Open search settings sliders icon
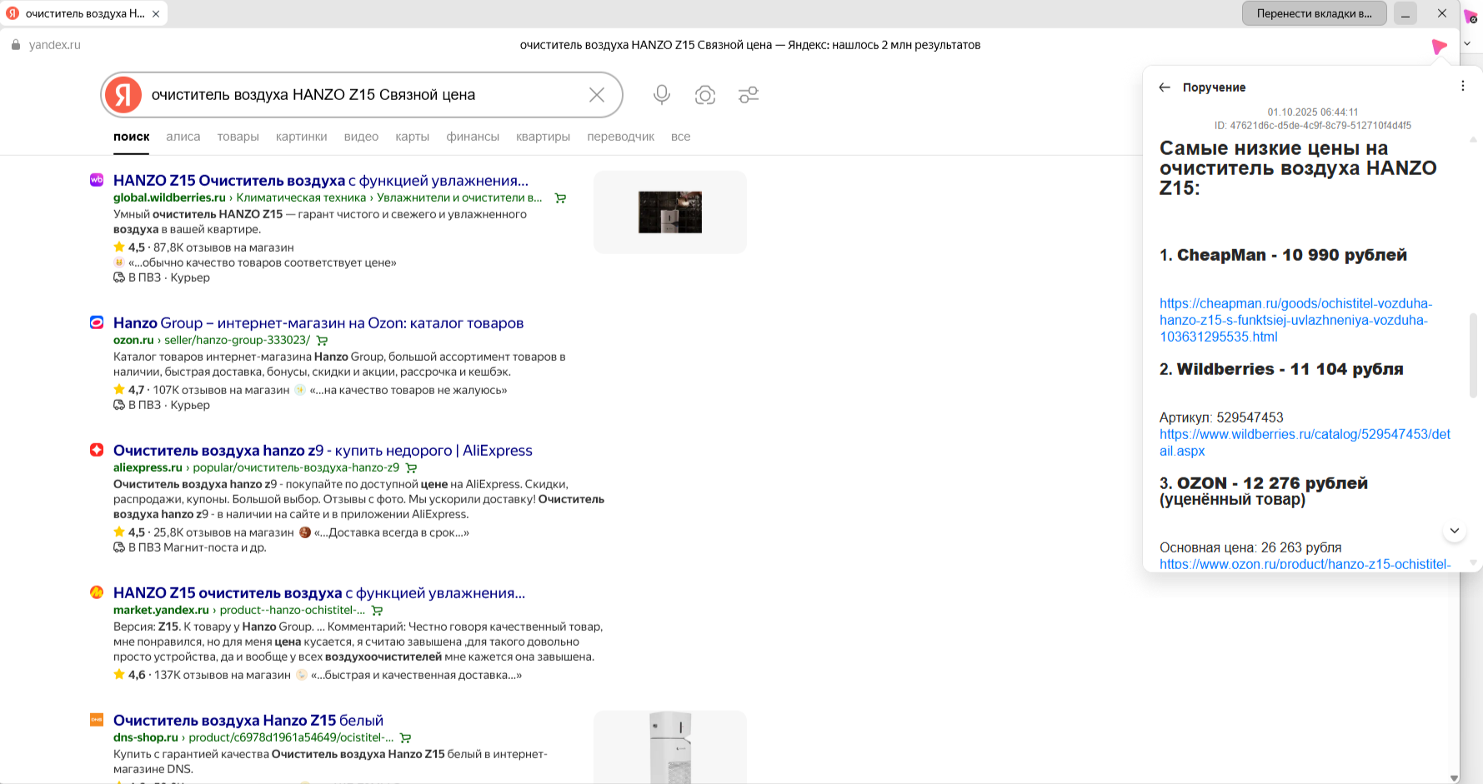The height and width of the screenshot is (784, 1483). coord(748,95)
